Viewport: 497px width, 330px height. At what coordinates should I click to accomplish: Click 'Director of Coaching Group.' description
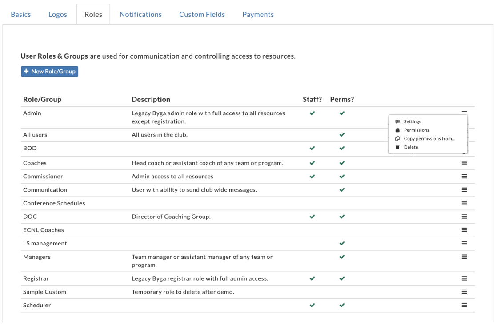click(x=171, y=217)
